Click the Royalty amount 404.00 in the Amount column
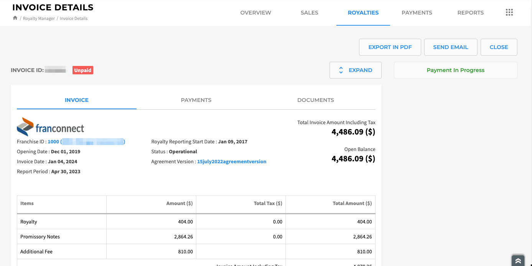This screenshot has width=532, height=266. point(185,222)
